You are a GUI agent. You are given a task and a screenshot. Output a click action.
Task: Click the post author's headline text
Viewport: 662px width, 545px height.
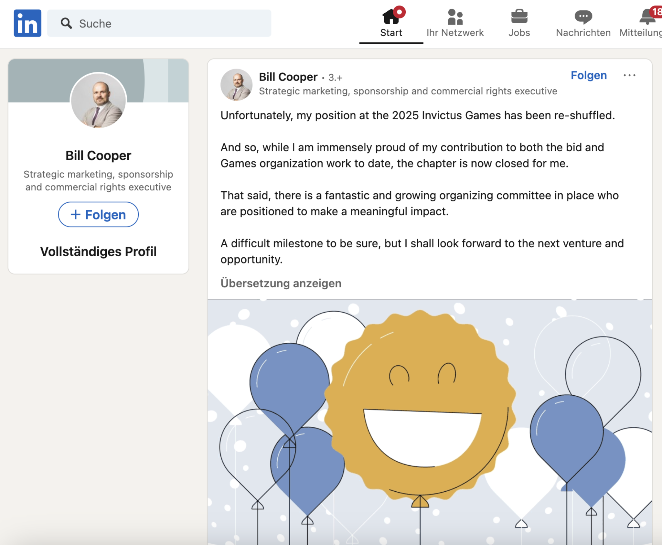408,91
